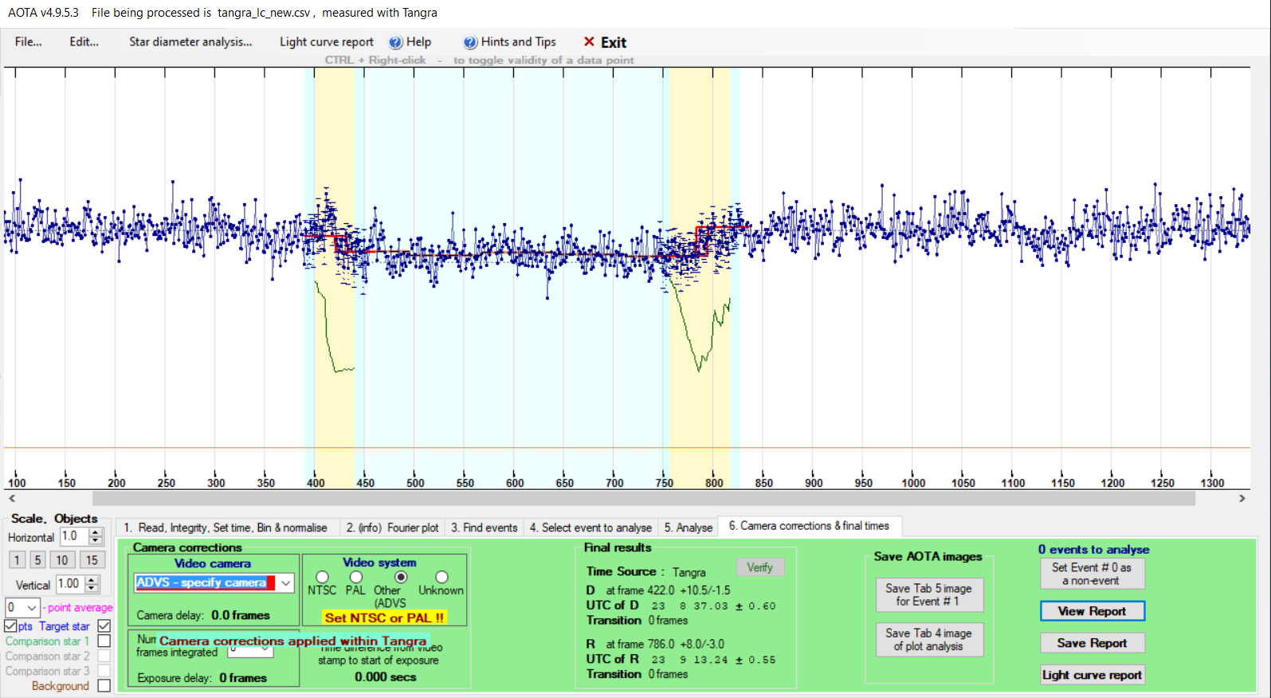1271x698 pixels.
Task: Click the Help question mark icon
Action: pyautogui.click(x=395, y=42)
